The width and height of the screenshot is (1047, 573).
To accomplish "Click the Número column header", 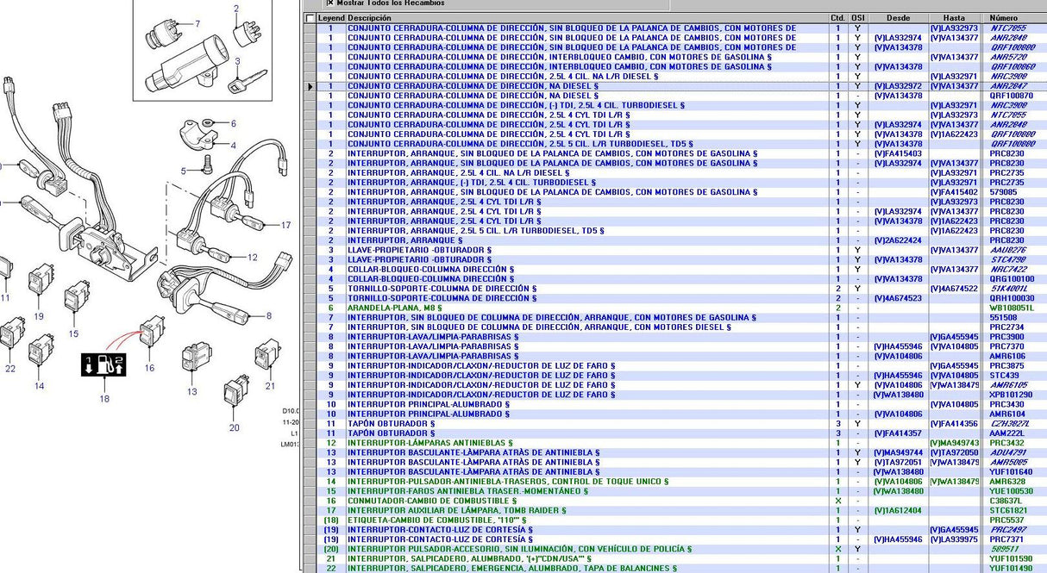I will click(x=1003, y=18).
